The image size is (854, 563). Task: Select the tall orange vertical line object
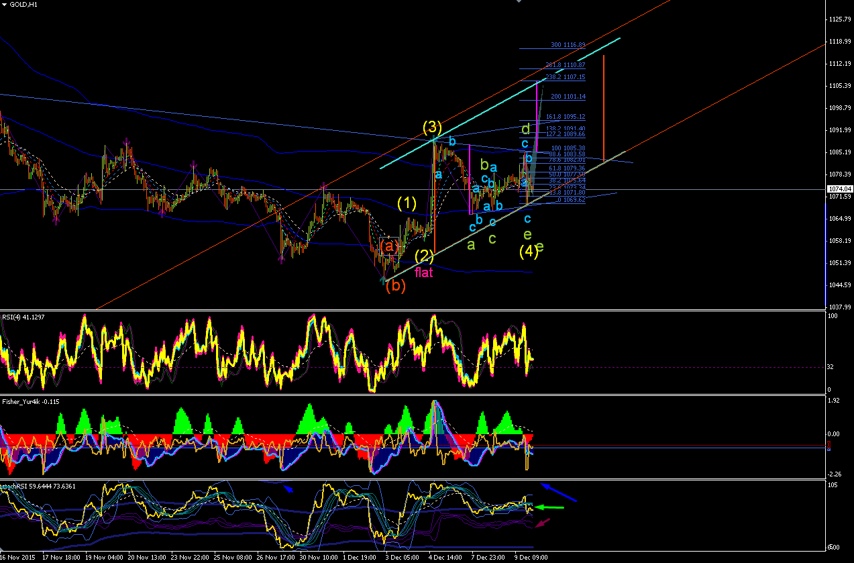[604, 108]
